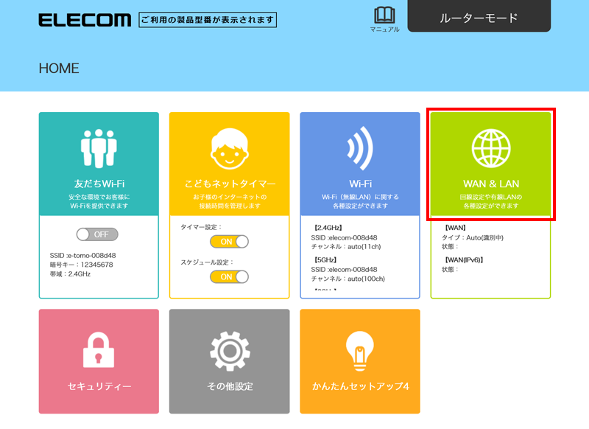Open the manual book icon
Viewport: 589px width, 429px height.
coord(384,15)
